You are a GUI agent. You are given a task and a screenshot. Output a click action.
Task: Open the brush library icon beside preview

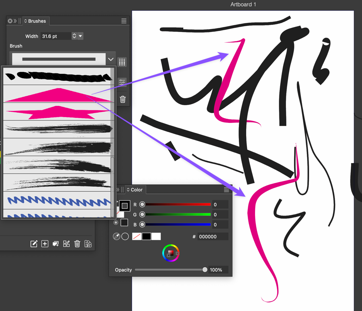122,62
